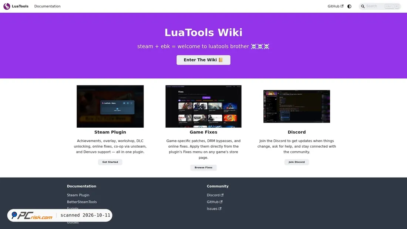Viewport: 407px width, 229px height.
Task: Select the Game Fixes heading
Action: tap(203, 132)
